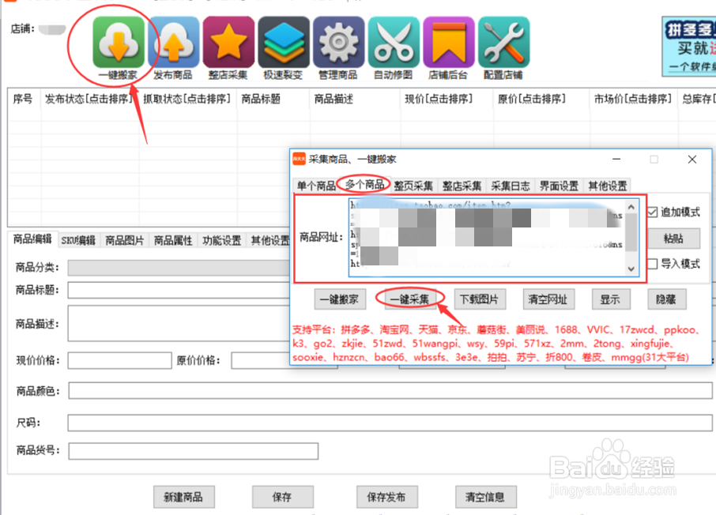Click the 清空信息 button
The width and height of the screenshot is (716, 515).
[x=485, y=497]
